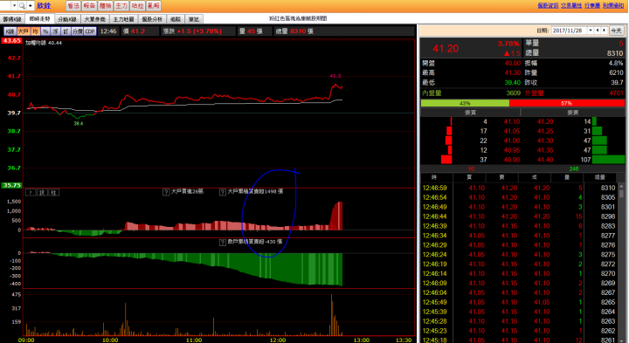Click the 39.4 low marker on price chart

(79, 123)
